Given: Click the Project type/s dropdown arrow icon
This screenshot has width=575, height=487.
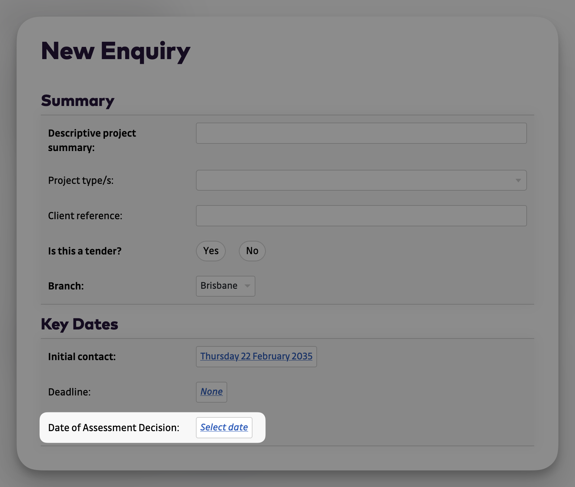Looking at the screenshot, I should [x=519, y=180].
